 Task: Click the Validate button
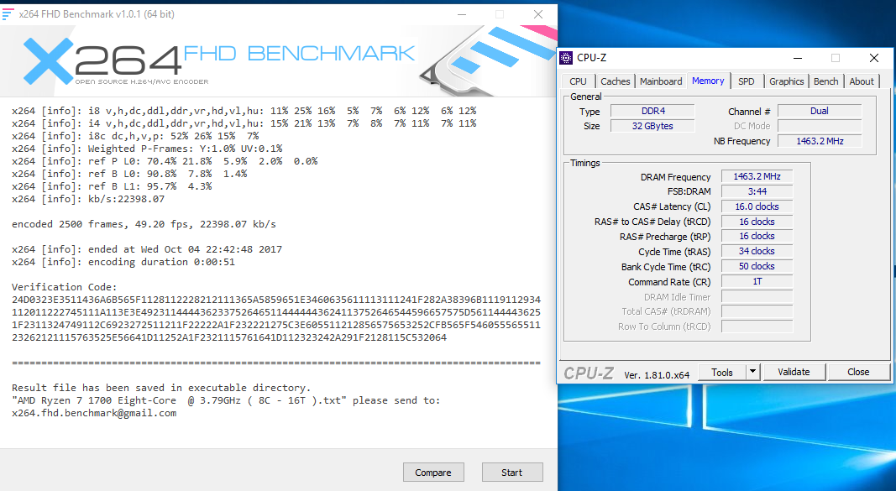coord(794,373)
